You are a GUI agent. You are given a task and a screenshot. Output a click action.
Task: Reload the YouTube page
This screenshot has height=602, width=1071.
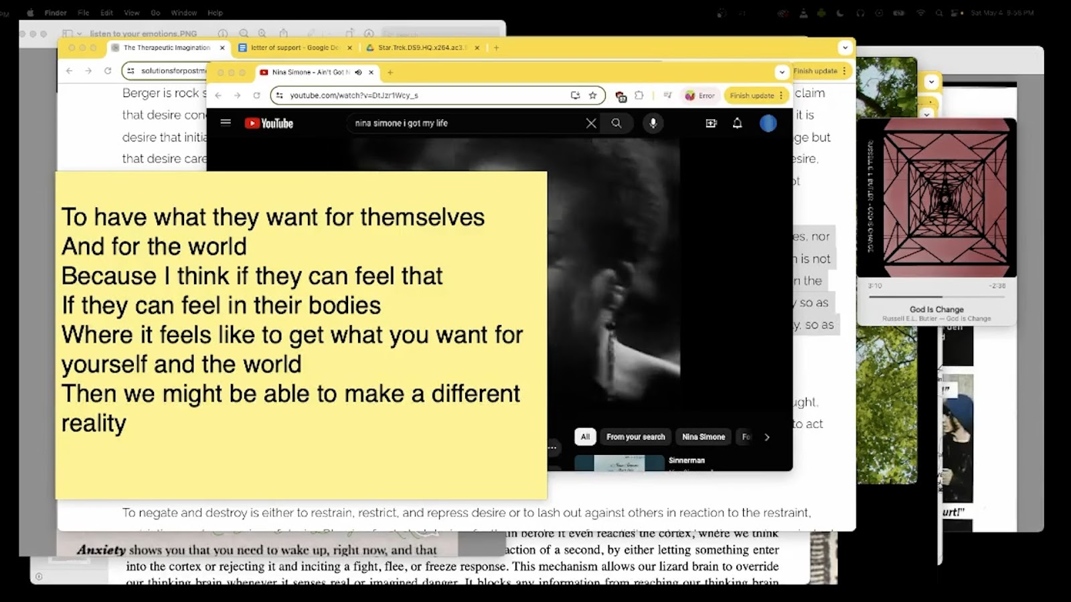pos(256,96)
